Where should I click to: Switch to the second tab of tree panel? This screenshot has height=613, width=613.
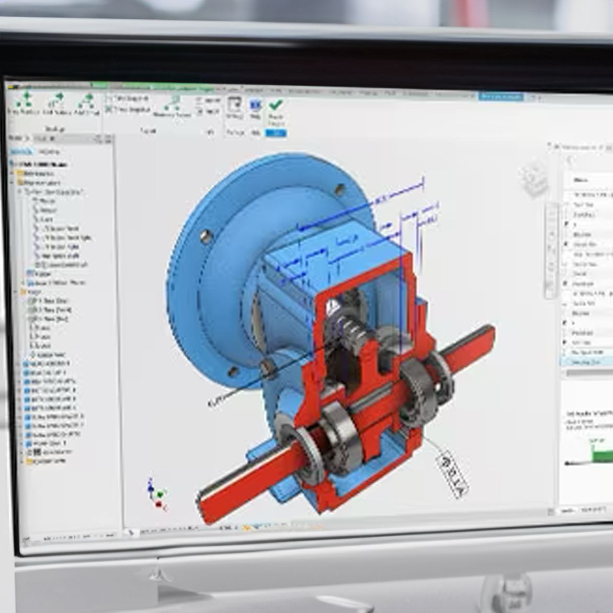coord(49,152)
